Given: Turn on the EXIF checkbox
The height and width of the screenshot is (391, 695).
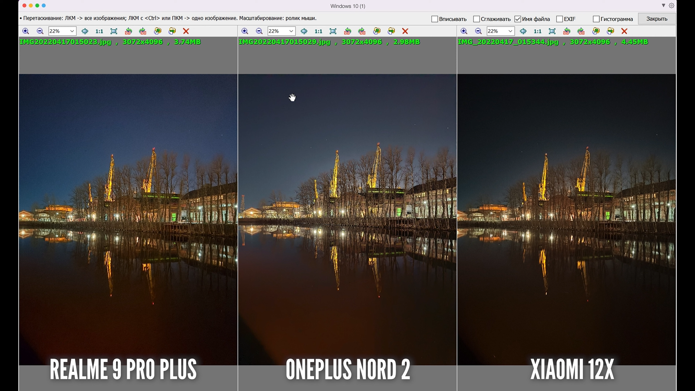Looking at the screenshot, I should tap(559, 19).
